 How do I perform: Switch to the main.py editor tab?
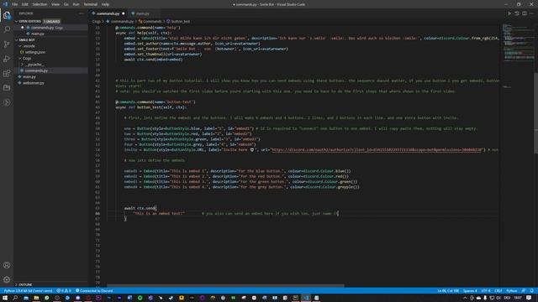tap(142, 13)
